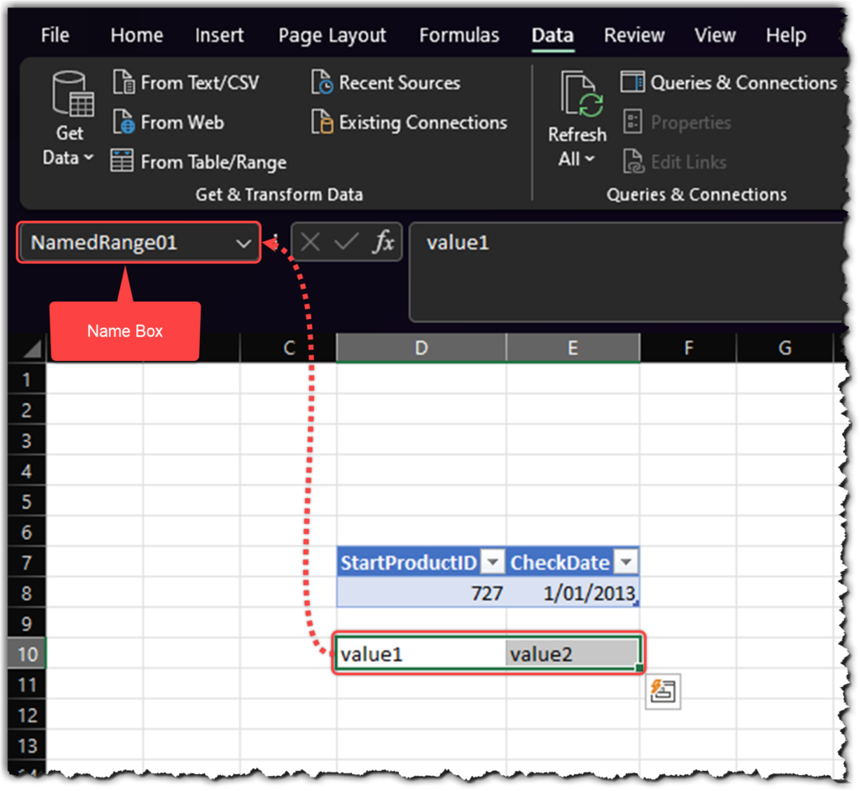
Task: Click From Web import option
Action: click(x=168, y=123)
